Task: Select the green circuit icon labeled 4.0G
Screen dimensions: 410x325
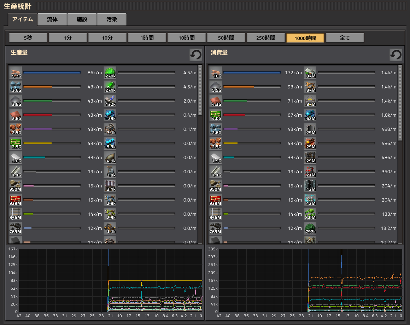Action: (216, 115)
